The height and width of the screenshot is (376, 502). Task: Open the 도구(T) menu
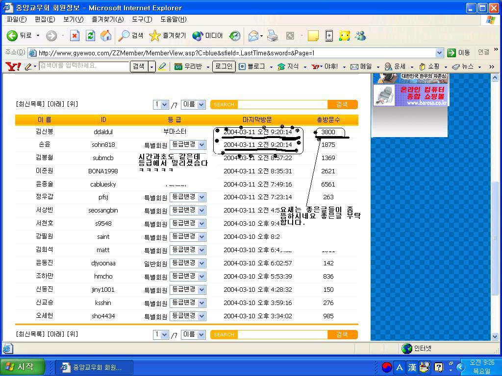[142, 19]
